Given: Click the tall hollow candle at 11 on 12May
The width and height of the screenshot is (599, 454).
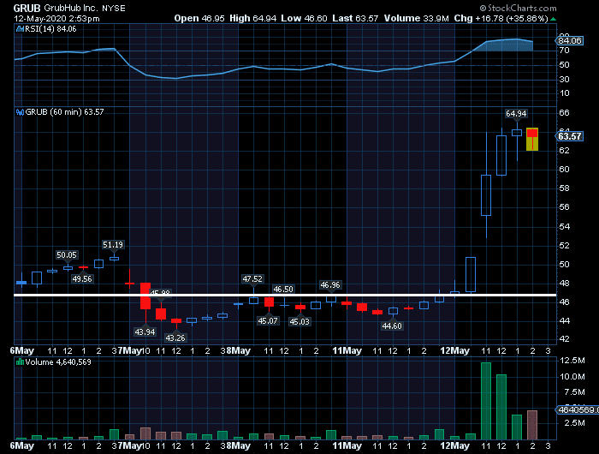Looking at the screenshot, I should point(486,195).
